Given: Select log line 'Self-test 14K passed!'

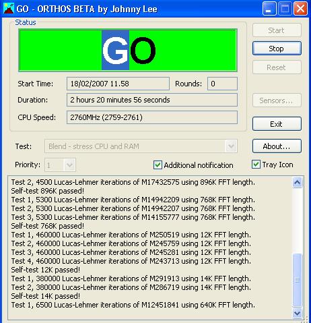Looking at the screenshot, I should 46,296.
